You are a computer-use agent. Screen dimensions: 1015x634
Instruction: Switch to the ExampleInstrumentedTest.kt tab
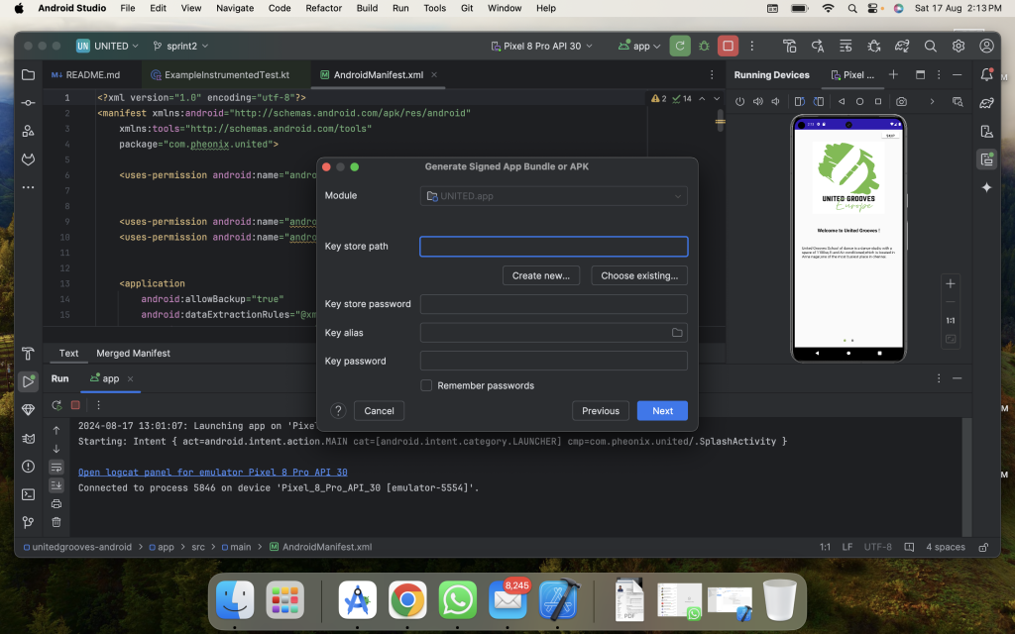[x=220, y=75]
